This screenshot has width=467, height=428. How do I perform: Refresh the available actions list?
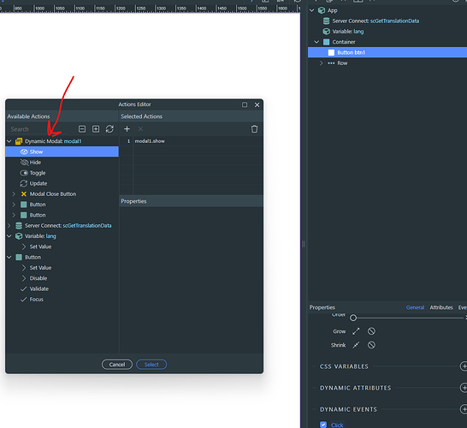click(109, 129)
